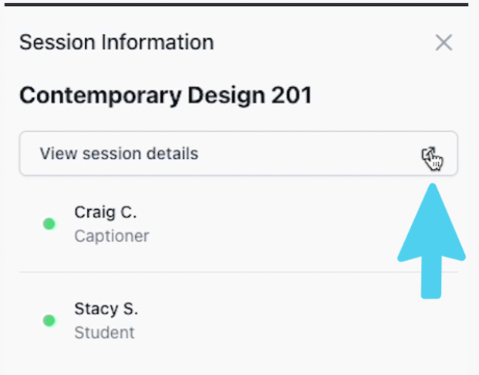The image size is (479, 375).
Task: Click Stacy S.'s green online status dot
Action: [x=49, y=320]
